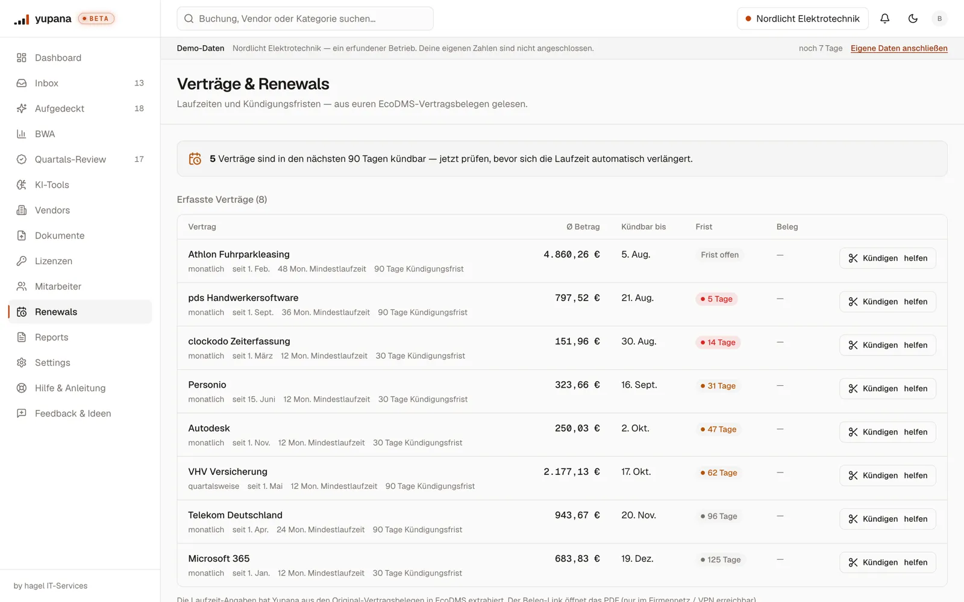
Task: Click the Erfasste Verträge (8) heading
Action: pos(222,199)
